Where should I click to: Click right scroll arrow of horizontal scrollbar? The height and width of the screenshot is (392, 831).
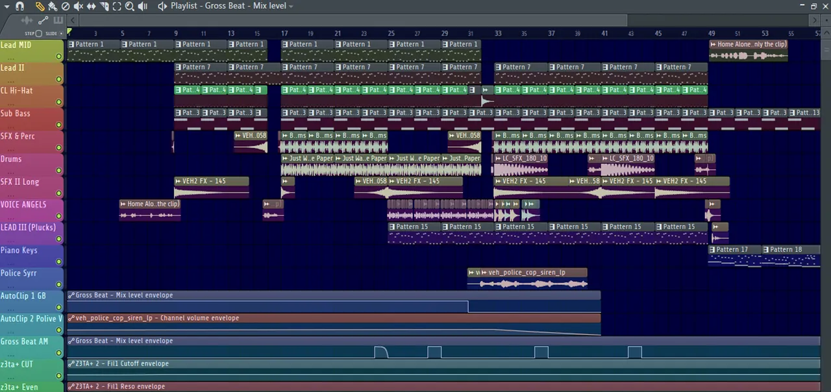(815, 21)
